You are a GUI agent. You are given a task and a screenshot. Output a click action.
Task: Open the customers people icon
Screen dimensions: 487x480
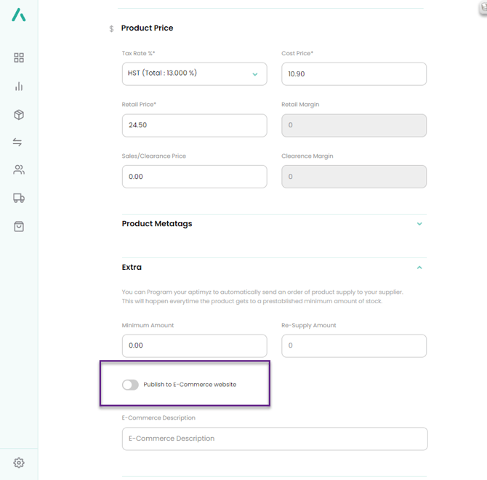coord(19,170)
